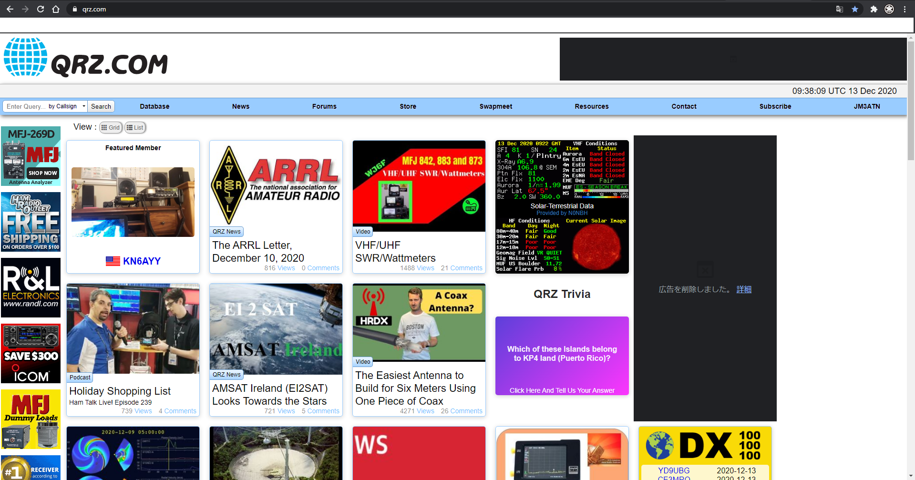Open the Forums menu item
This screenshot has width=915, height=480.
coord(324,106)
